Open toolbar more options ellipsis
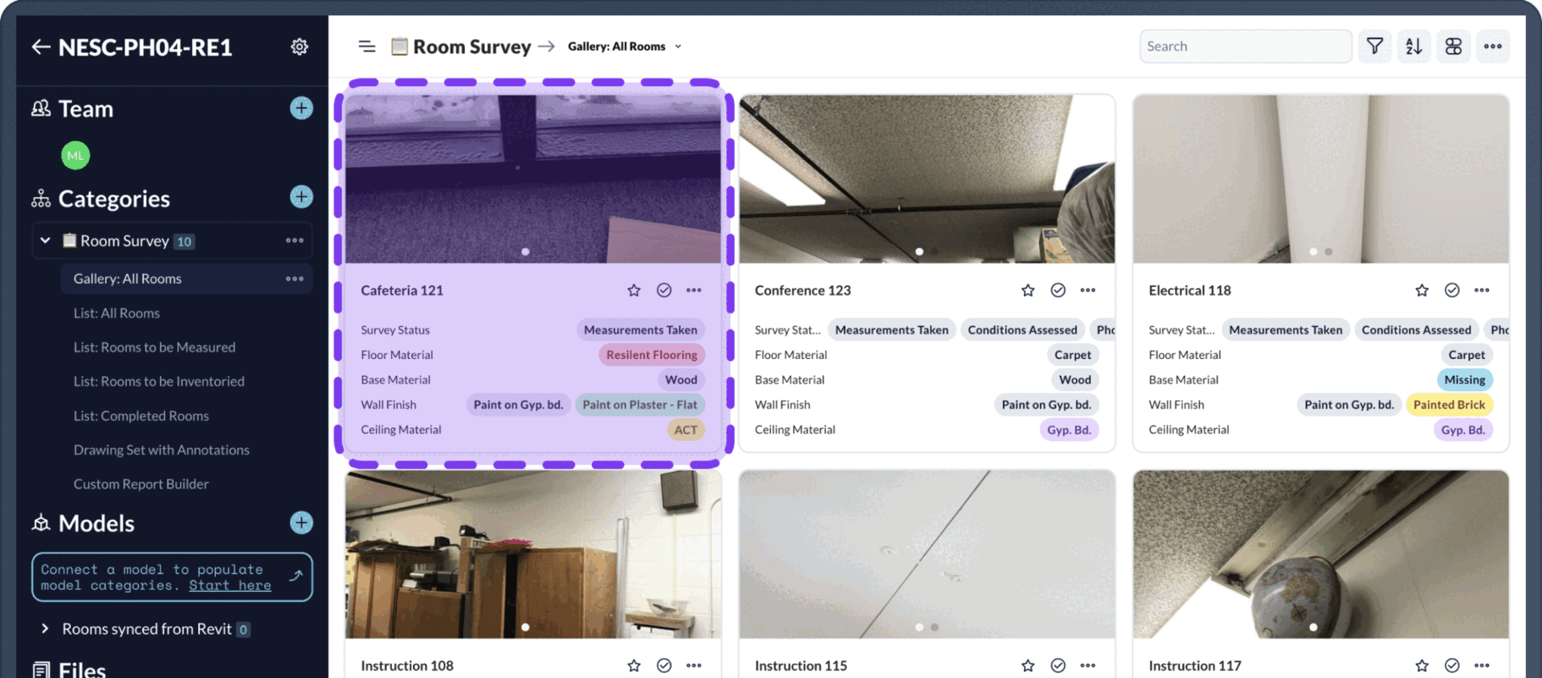1542x678 pixels. [1493, 47]
